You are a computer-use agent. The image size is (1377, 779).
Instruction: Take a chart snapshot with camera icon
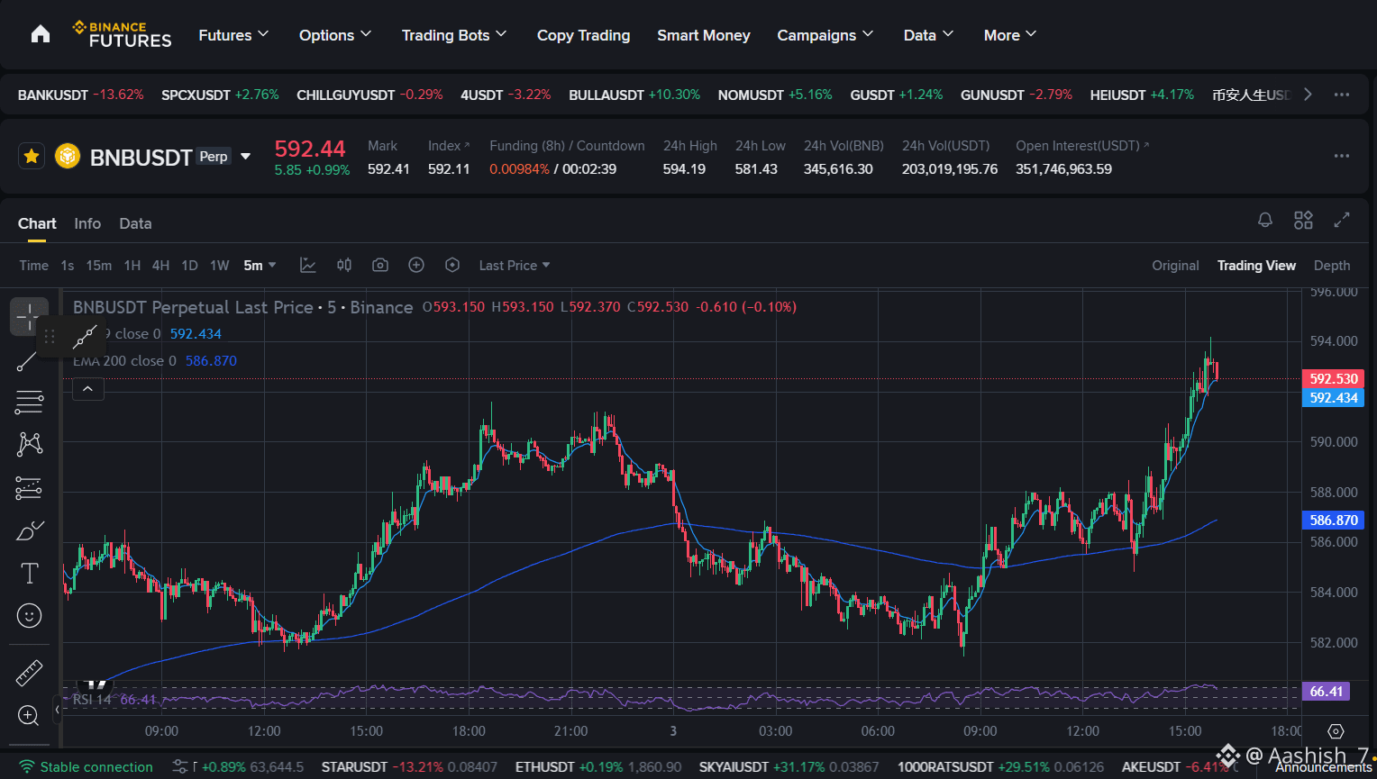(380, 265)
